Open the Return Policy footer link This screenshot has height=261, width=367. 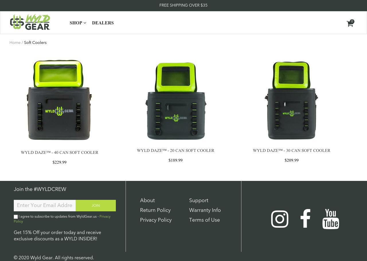point(155,210)
